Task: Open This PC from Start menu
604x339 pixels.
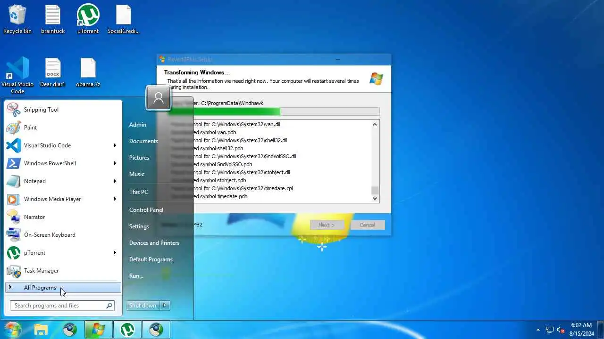Action: (x=139, y=192)
